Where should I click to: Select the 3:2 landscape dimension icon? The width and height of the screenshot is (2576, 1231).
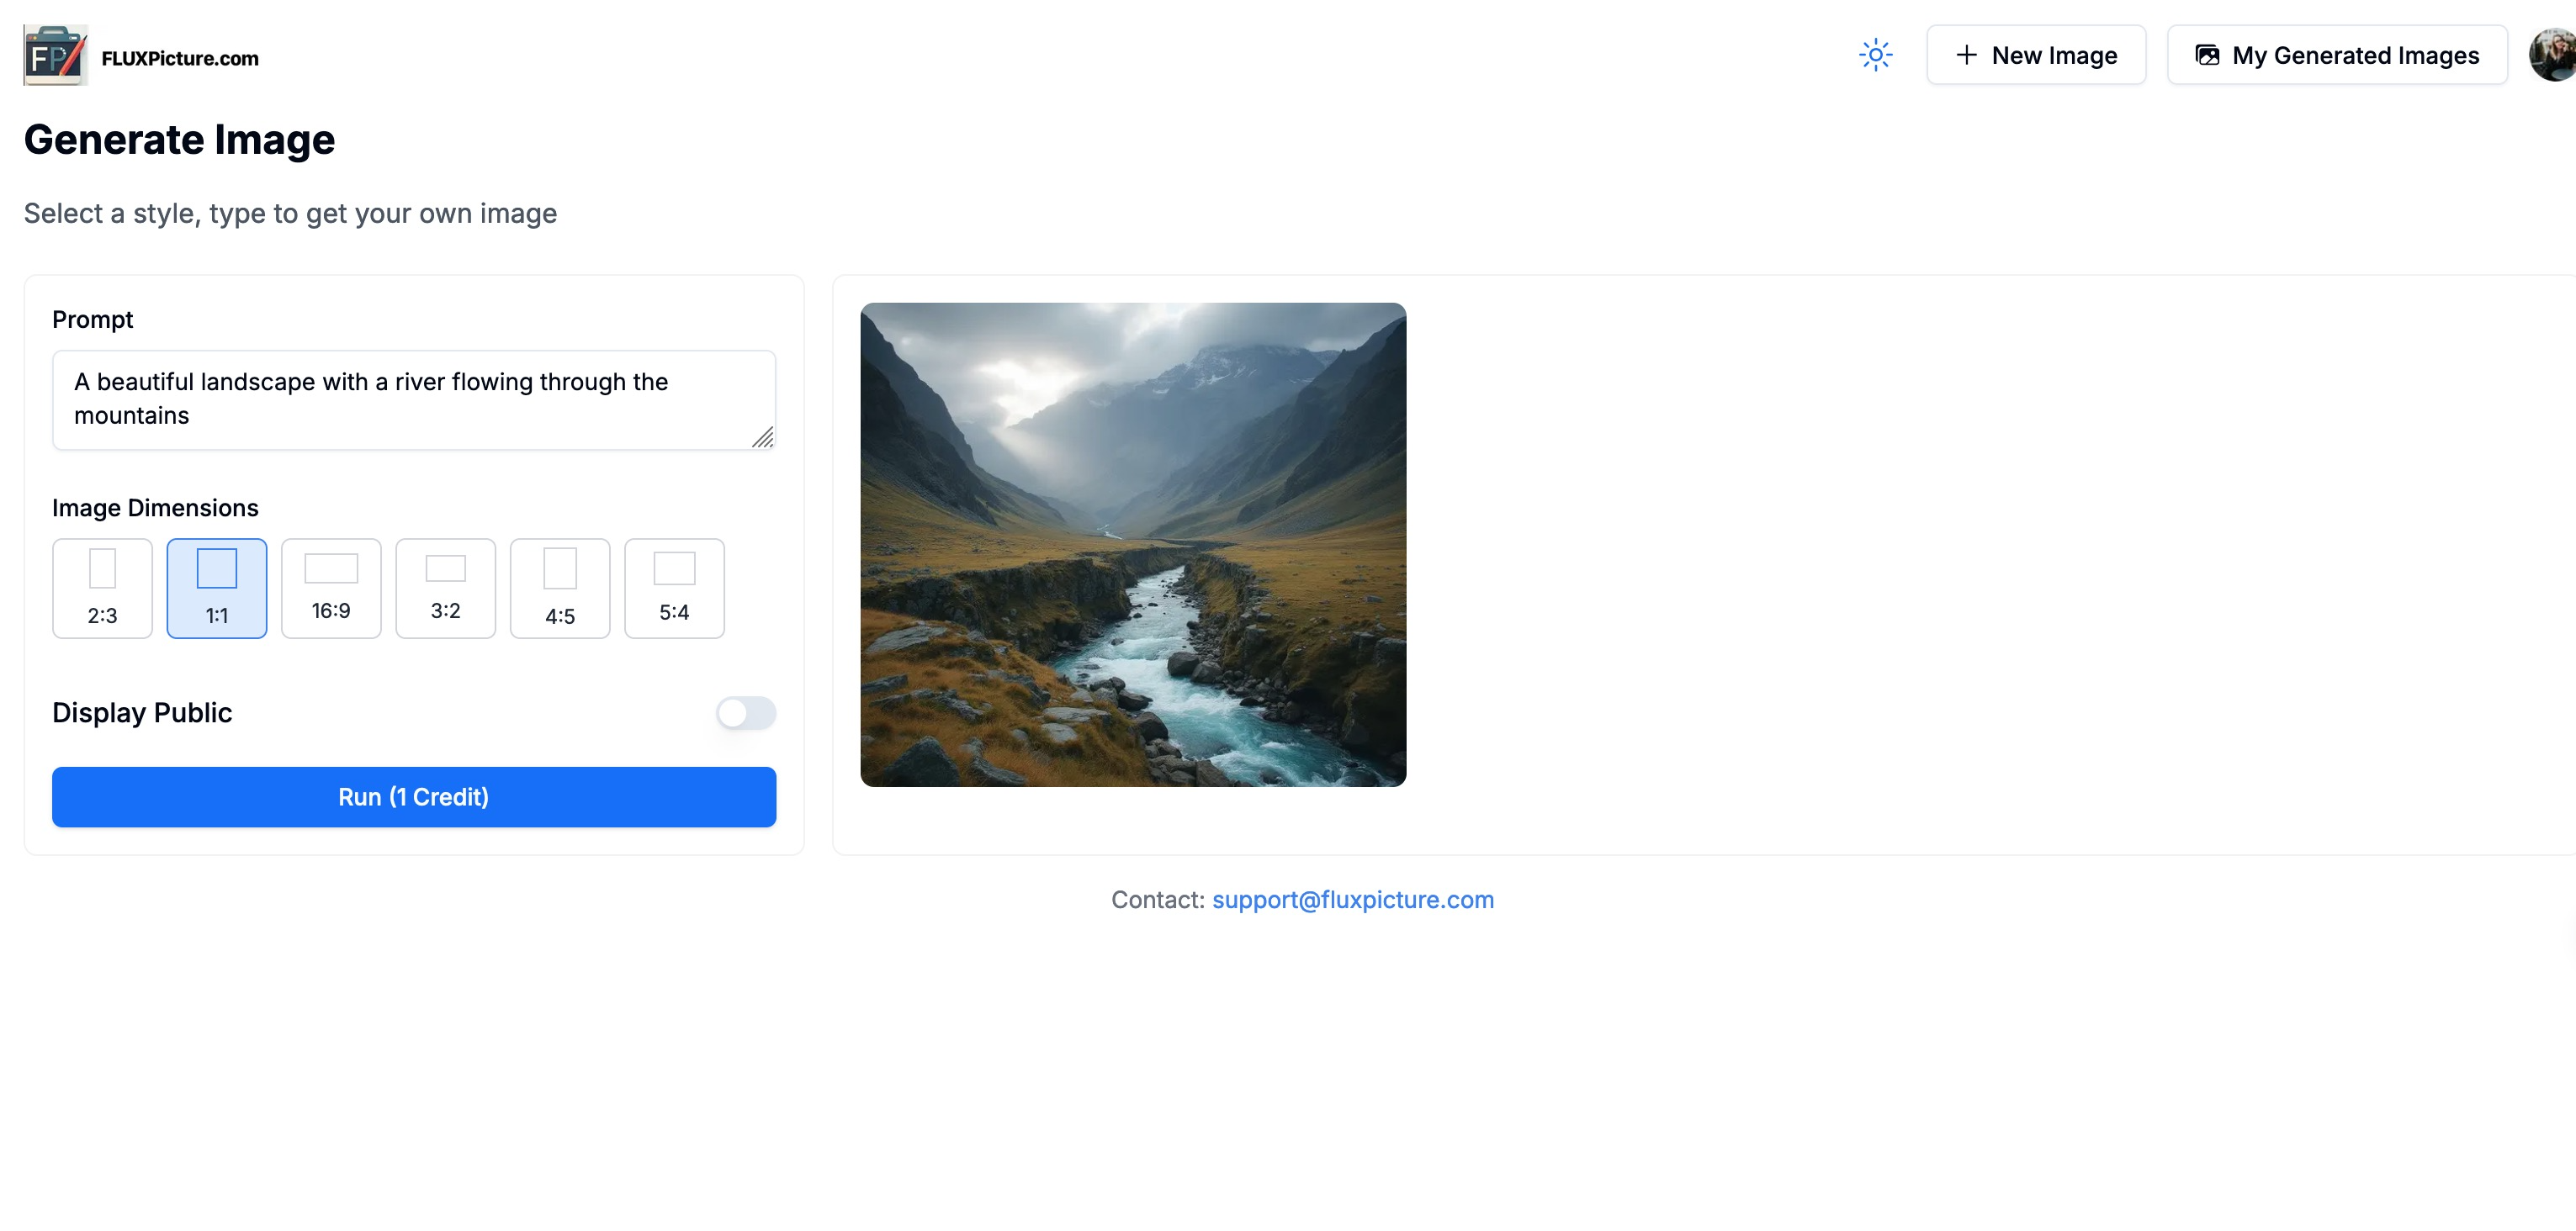tap(445, 568)
